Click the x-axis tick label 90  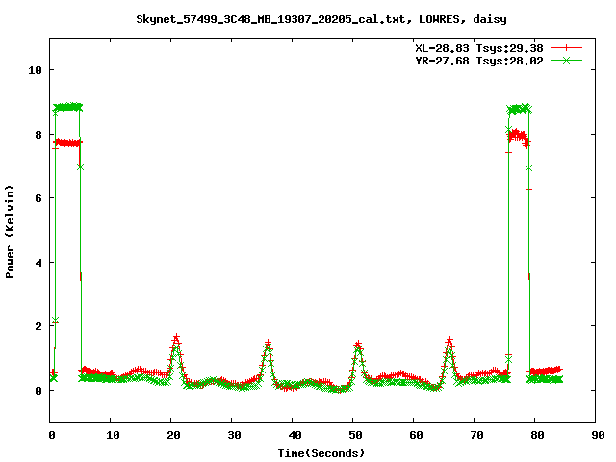pos(595,435)
